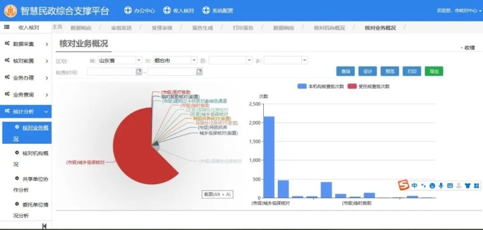Click the platform logo emblem in the header
The image size is (483, 230).
[10, 11]
